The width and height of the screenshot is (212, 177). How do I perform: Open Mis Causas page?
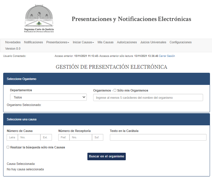pos(106,42)
